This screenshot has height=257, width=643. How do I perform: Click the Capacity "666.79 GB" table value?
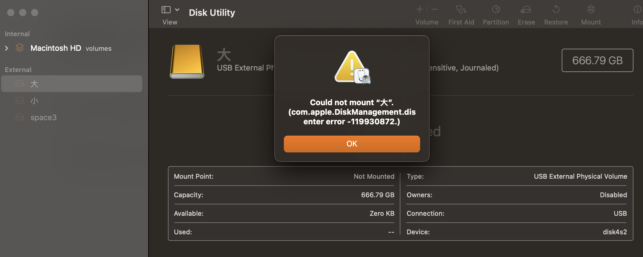(x=378, y=195)
